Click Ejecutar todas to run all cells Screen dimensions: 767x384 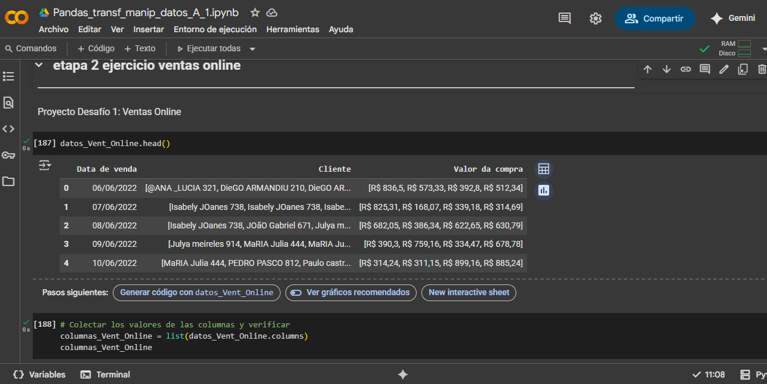(x=208, y=49)
